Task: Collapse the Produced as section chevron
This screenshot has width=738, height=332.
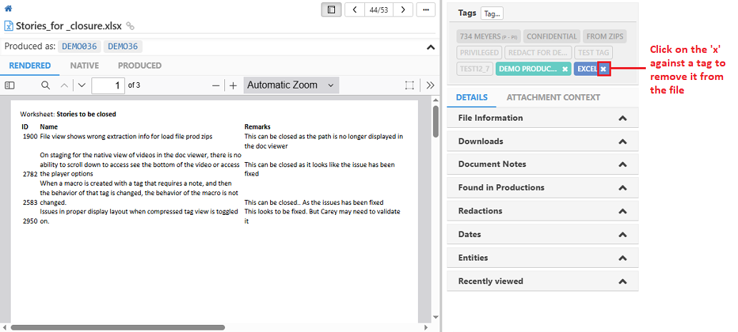Action: coord(430,47)
